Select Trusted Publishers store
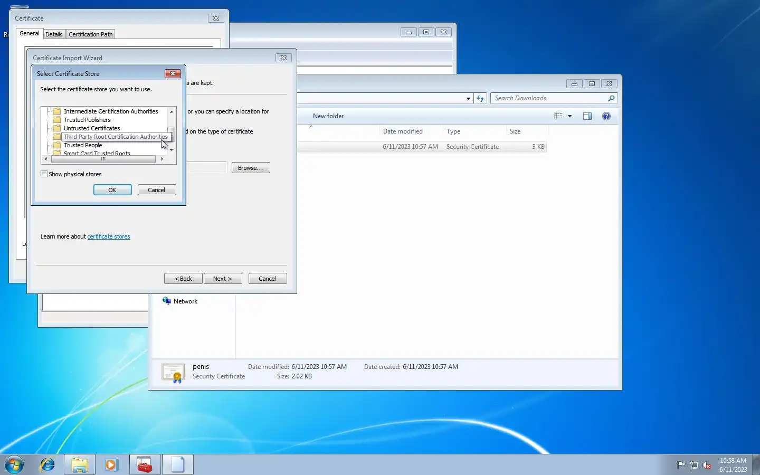Screen dimensions: 760x475 (87, 120)
